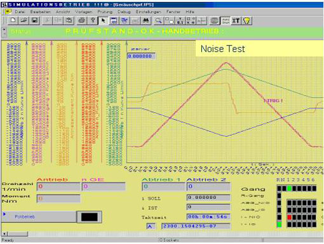Viewport: 324px width, 244px height.
Task: Print via the printer toolbar icon
Action: coord(82,21)
